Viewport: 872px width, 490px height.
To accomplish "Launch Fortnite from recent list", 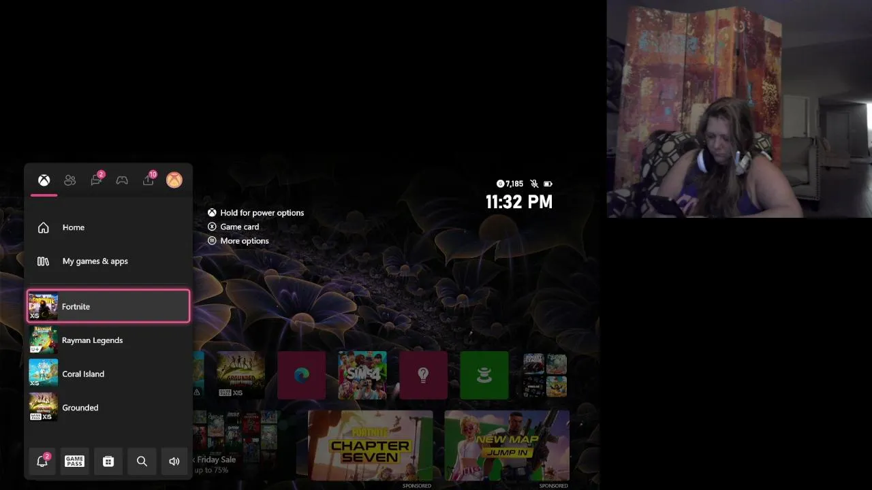I will [108, 306].
